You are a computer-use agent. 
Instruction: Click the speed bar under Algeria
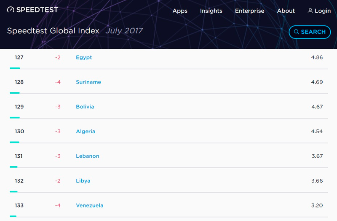[x=15, y=142]
